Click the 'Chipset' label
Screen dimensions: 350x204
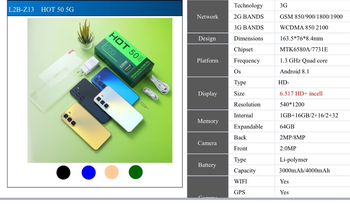point(243,50)
